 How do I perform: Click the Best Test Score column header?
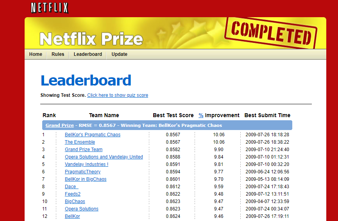pyautogui.click(x=173, y=115)
